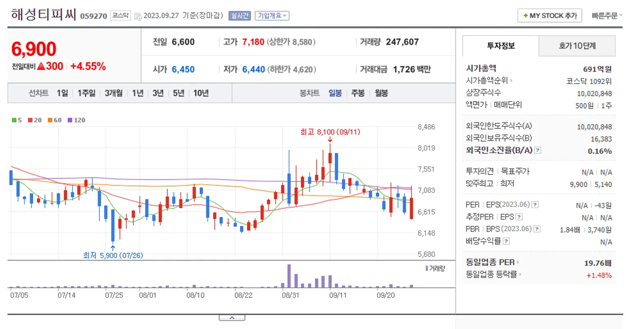Select the 3년 line chart period

coord(158,93)
